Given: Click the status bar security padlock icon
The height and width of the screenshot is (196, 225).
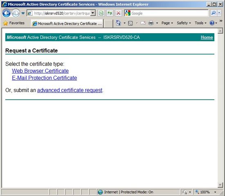Looking at the screenshot, I should [185, 192].
